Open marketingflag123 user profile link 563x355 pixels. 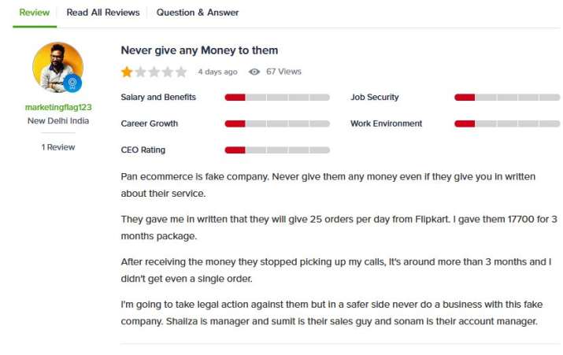[58, 107]
